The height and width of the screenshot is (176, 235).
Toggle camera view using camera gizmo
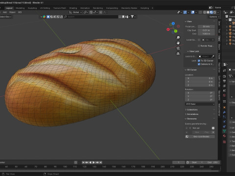178,48
